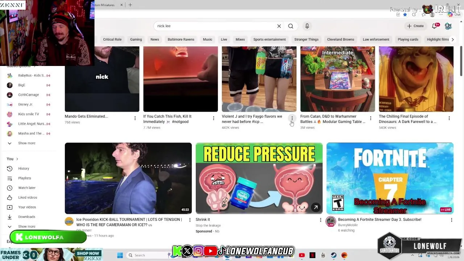
Task: Open 'Becoming A Fortnite Streamer Day 3' title
Action: pyautogui.click(x=380, y=220)
